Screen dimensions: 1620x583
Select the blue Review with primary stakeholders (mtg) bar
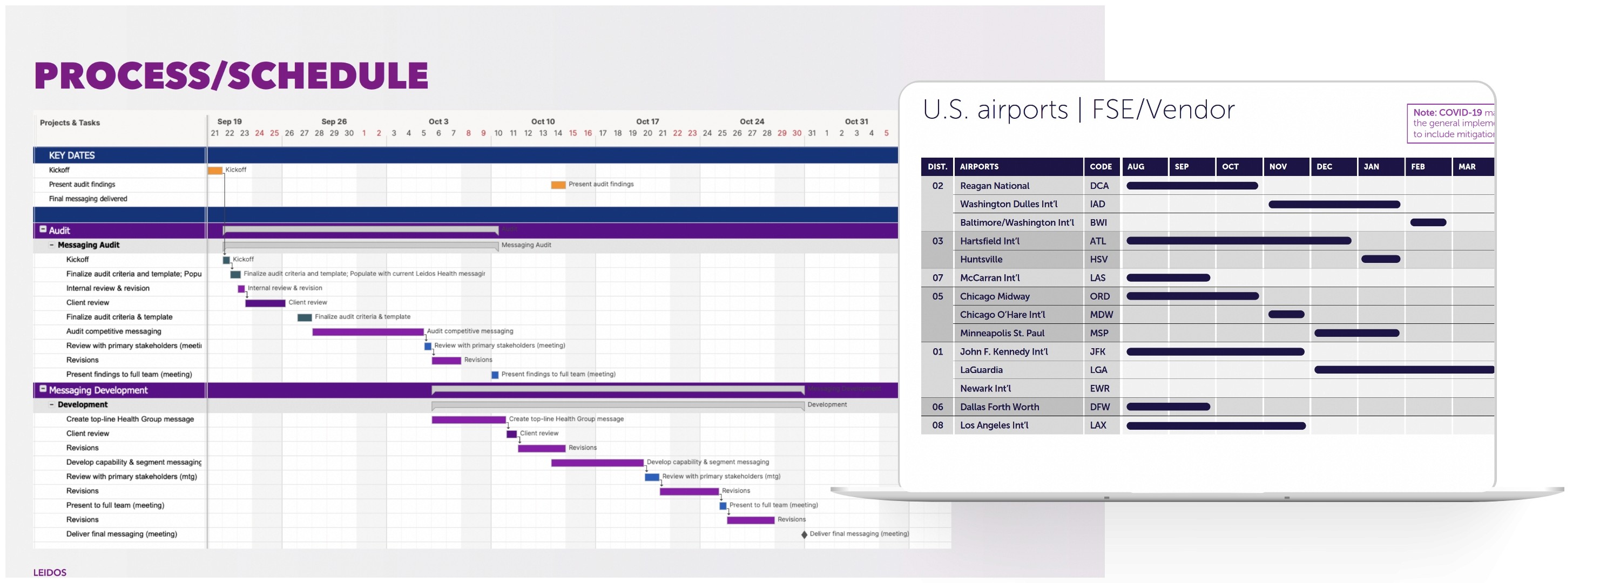point(652,477)
